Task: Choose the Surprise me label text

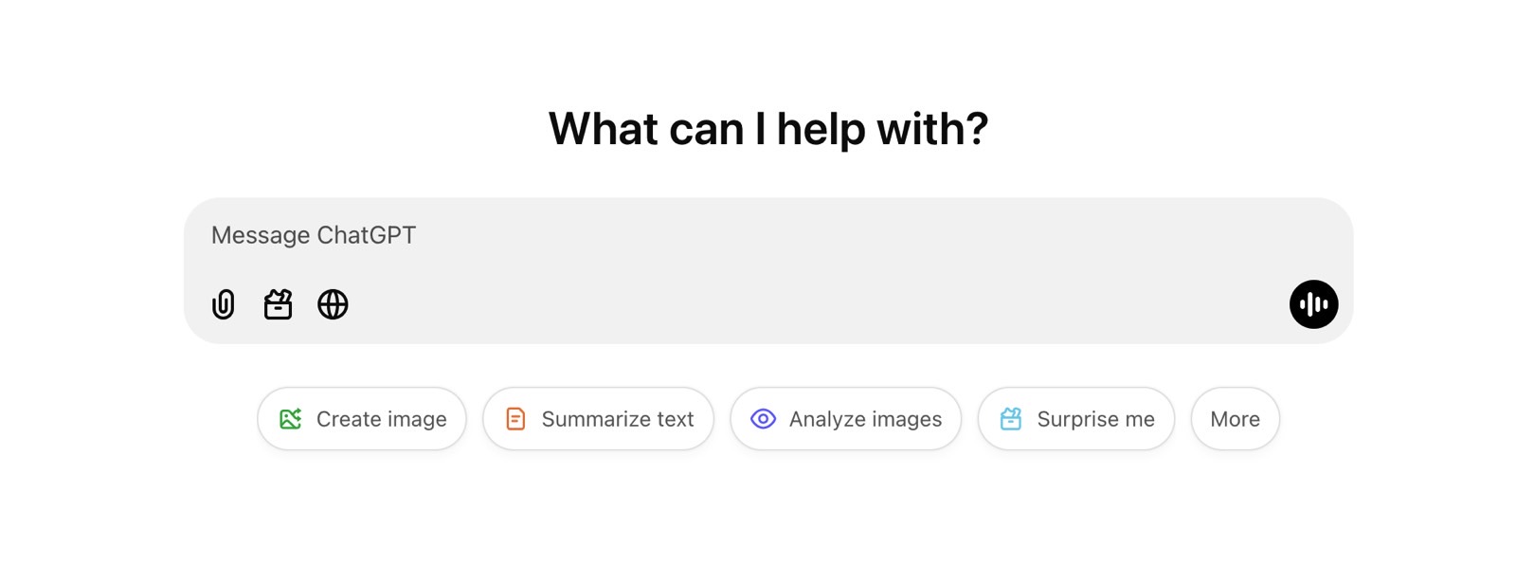Action: tap(1096, 419)
